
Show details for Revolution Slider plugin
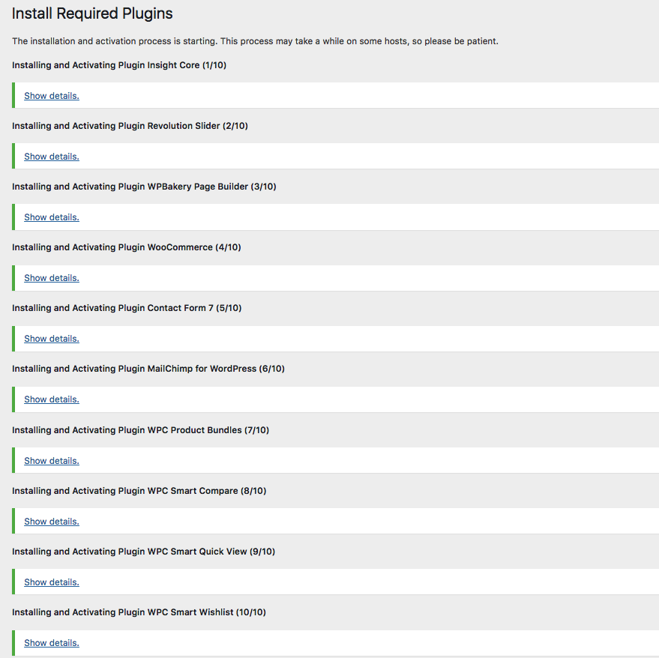52,157
